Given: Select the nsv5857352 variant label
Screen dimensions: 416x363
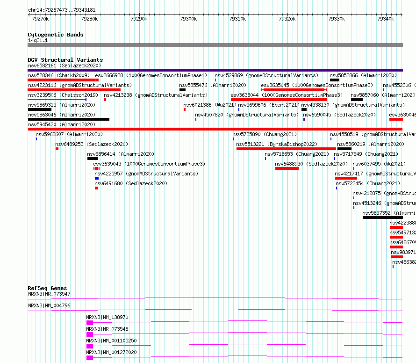Looking at the screenshot, I should pyautogui.click(x=389, y=213).
